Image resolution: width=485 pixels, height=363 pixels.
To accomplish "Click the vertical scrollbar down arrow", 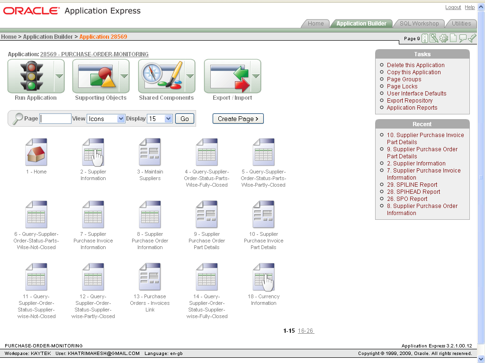I will (481, 358).
